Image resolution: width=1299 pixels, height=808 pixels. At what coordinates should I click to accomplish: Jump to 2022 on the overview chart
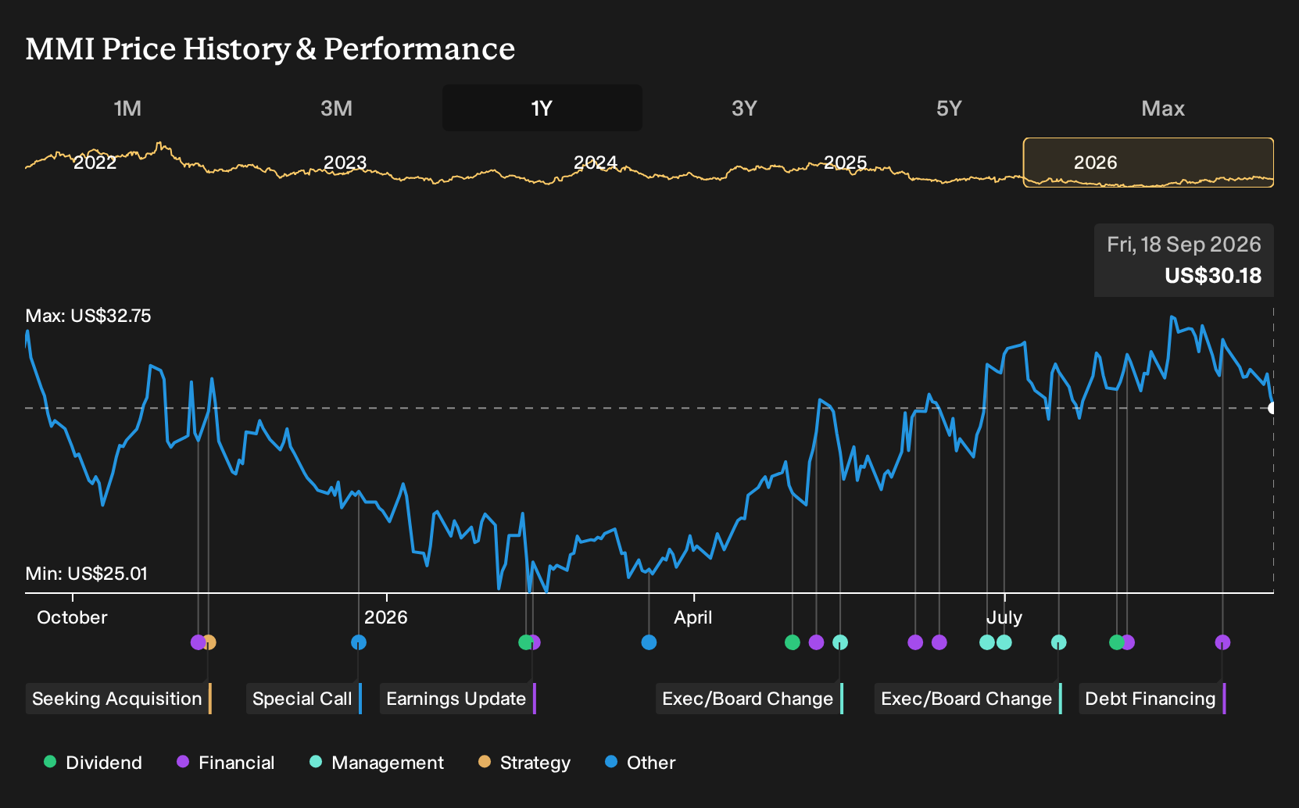pos(95,163)
